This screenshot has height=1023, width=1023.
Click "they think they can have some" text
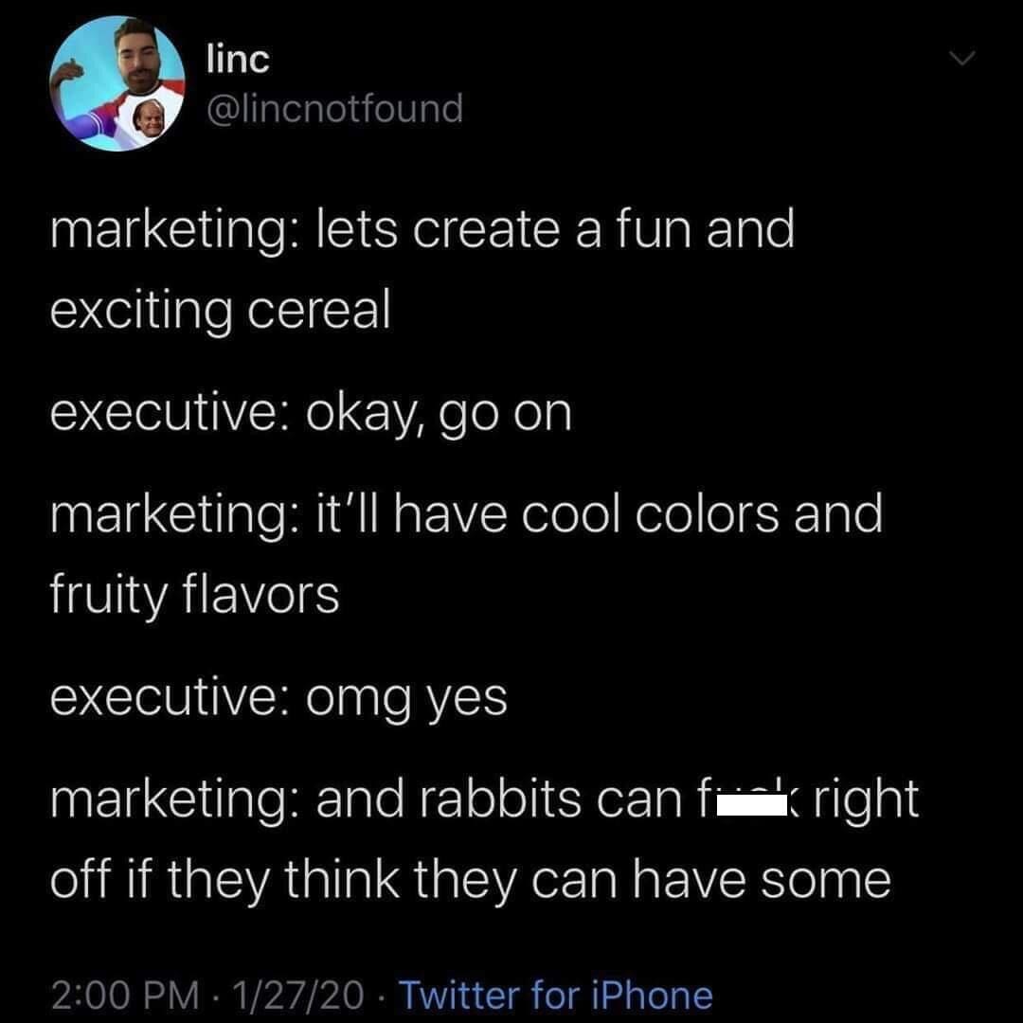[x=572, y=880]
